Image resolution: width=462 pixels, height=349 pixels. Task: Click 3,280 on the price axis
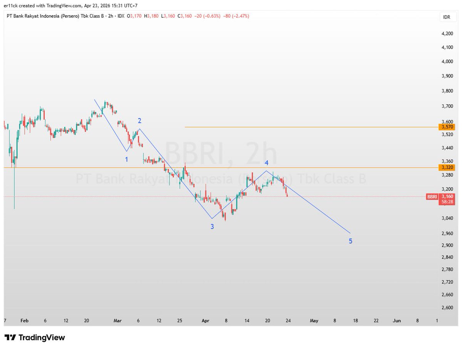pos(447,175)
